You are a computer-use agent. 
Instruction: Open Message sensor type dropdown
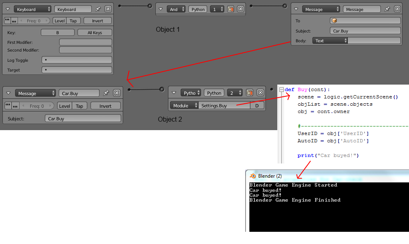tap(35, 94)
